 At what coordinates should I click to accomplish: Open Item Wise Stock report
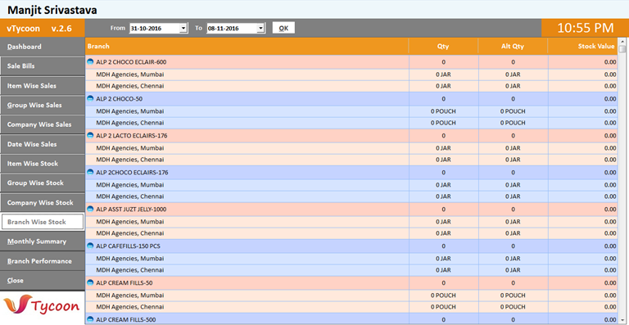pos(42,164)
